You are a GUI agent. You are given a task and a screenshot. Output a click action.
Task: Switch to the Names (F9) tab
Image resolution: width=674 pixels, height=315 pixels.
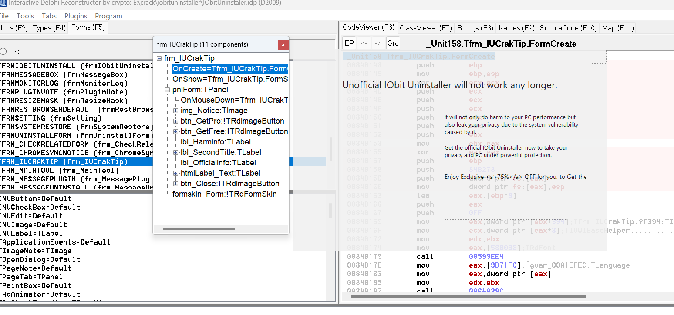516,28
